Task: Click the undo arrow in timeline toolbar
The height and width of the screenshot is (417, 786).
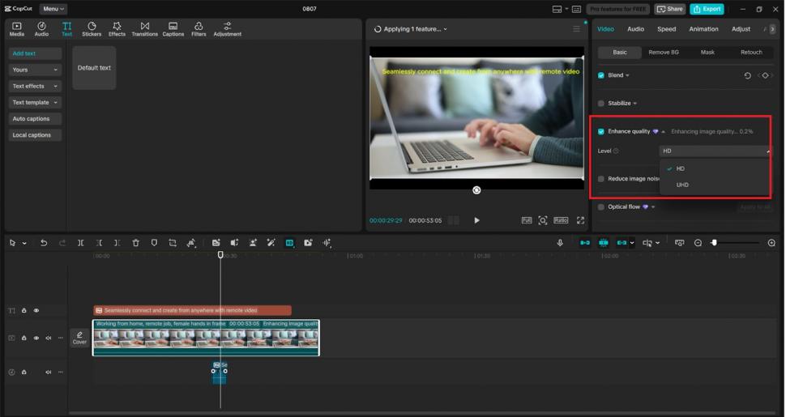Action: (44, 243)
